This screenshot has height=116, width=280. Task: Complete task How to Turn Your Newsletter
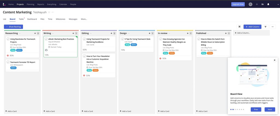(84, 56)
